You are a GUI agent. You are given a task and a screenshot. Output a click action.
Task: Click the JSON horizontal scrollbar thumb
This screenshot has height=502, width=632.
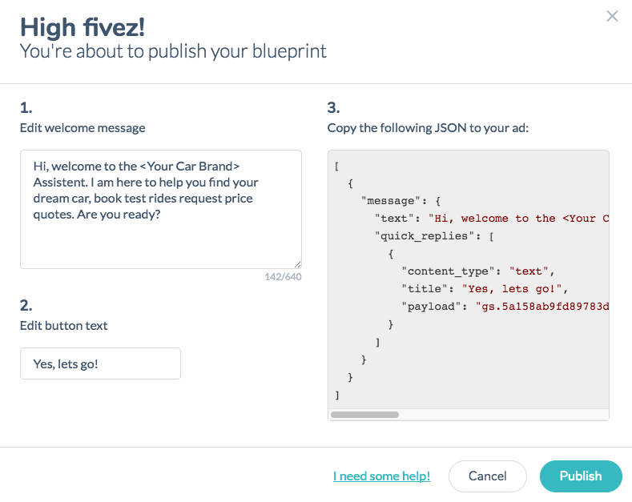(x=364, y=415)
